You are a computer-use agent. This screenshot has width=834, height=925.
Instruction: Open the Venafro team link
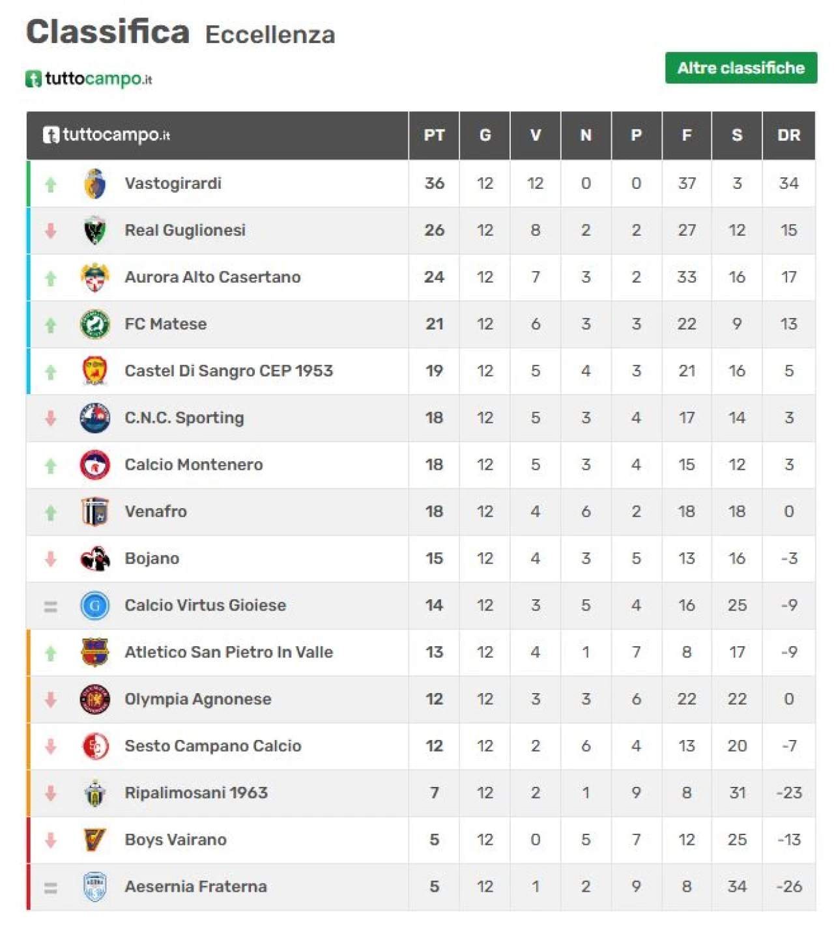[156, 512]
